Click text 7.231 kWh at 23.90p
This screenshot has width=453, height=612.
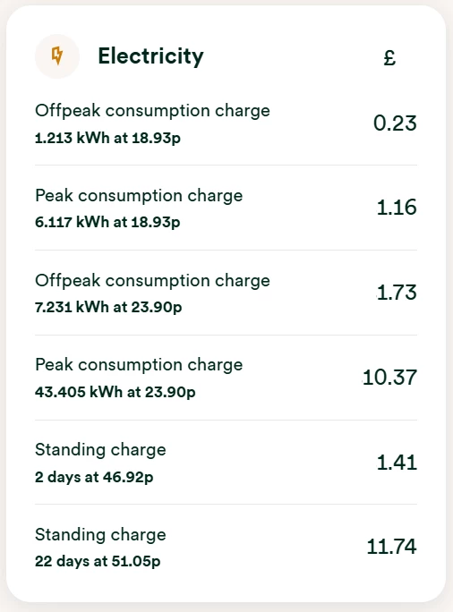pyautogui.click(x=108, y=307)
